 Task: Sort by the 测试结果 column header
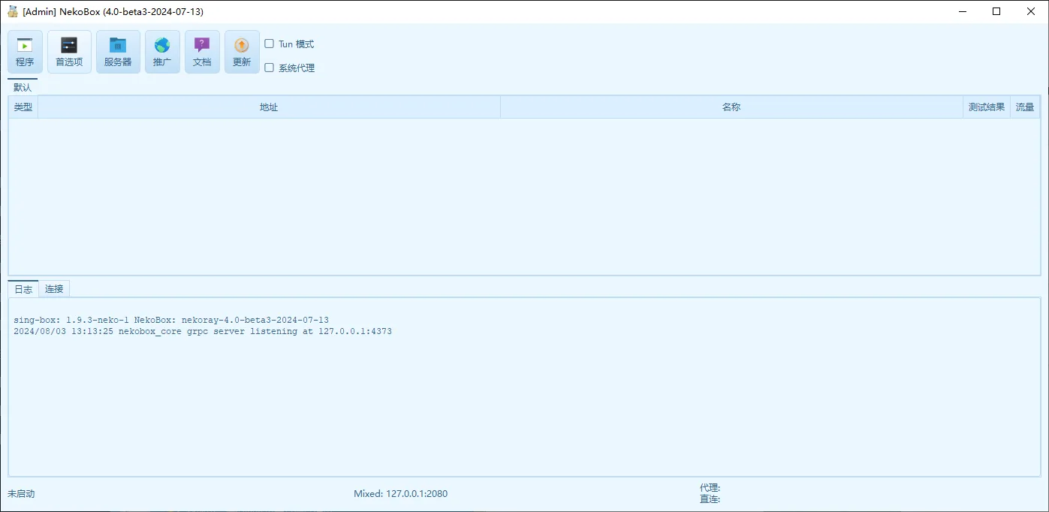(987, 107)
